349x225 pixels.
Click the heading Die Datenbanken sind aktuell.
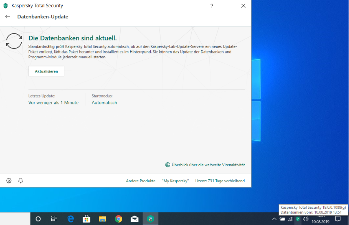point(72,38)
